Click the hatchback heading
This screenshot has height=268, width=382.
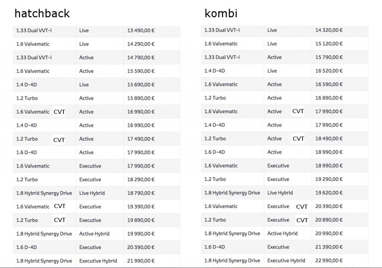pos(42,14)
